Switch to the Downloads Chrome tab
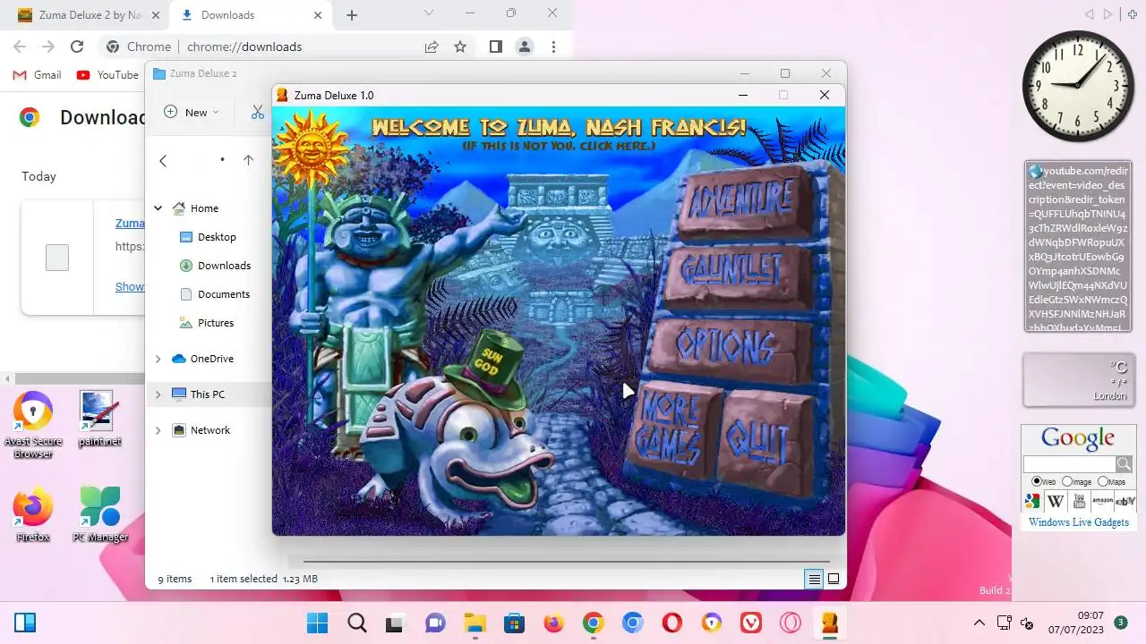 pyautogui.click(x=251, y=15)
